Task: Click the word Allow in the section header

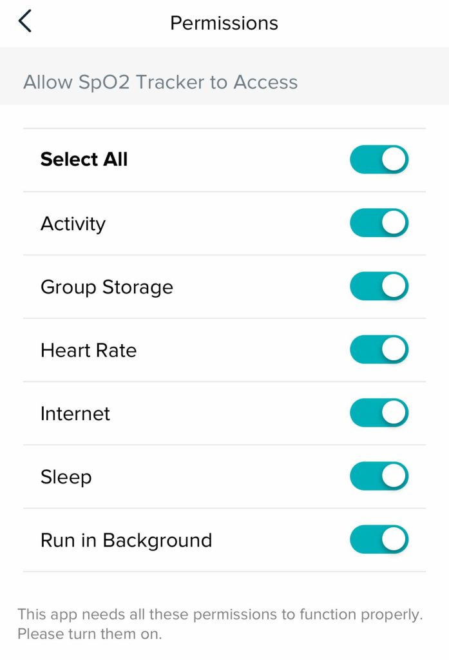Action: tap(46, 82)
